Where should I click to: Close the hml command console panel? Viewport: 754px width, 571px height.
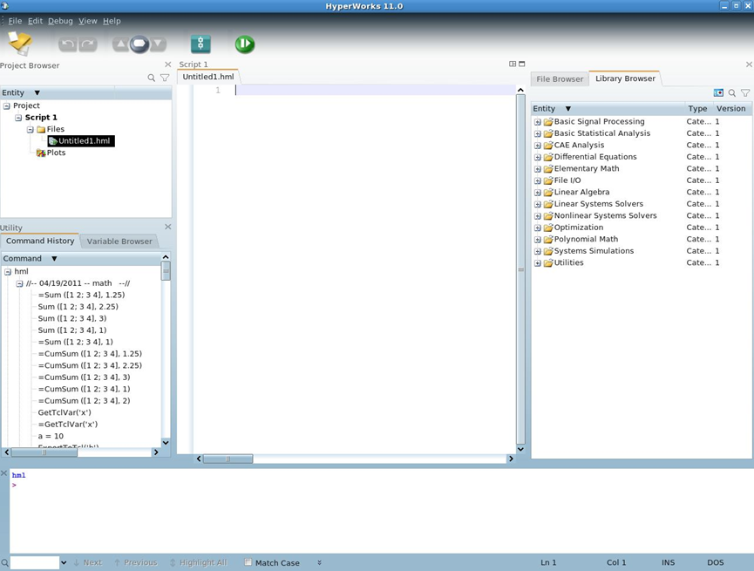tap(3, 474)
